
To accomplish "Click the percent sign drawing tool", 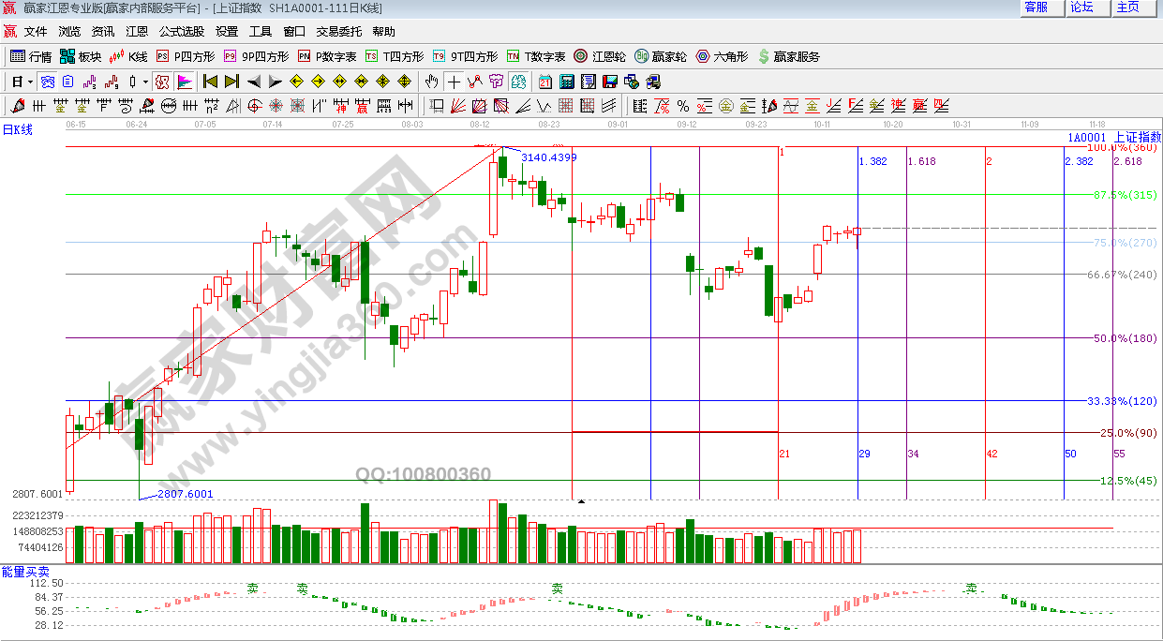I will 683,106.
